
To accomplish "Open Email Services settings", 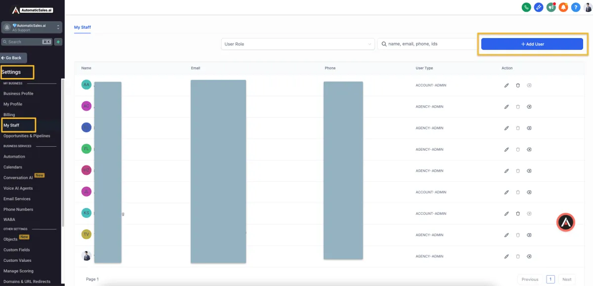I will [17, 199].
